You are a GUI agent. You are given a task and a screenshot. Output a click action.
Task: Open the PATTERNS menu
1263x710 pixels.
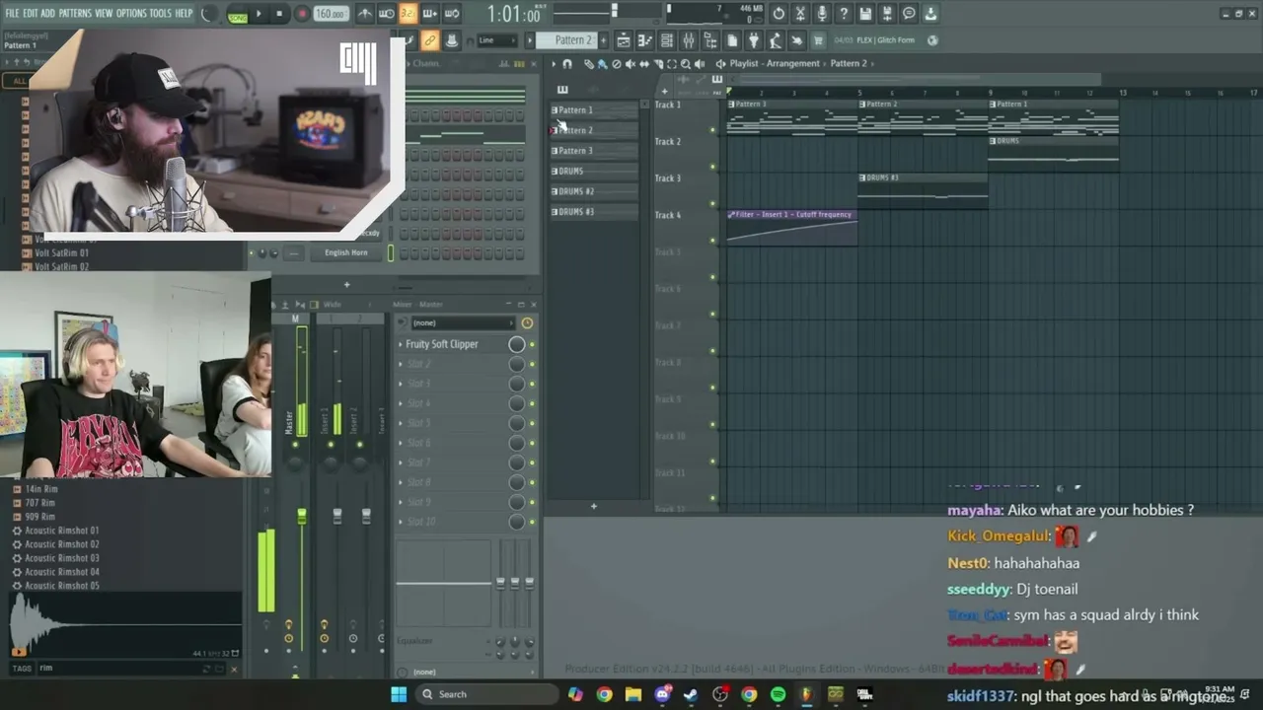pyautogui.click(x=75, y=14)
